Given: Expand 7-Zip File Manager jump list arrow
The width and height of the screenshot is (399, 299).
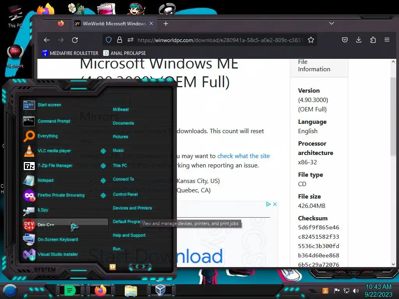Looking at the screenshot, I should coord(103,166).
